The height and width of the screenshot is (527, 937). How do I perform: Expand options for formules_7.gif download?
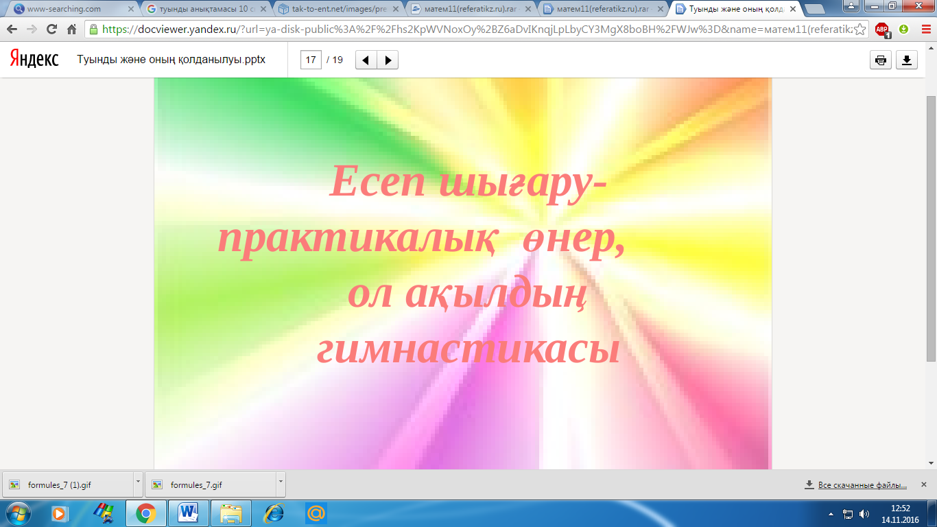[x=281, y=484]
